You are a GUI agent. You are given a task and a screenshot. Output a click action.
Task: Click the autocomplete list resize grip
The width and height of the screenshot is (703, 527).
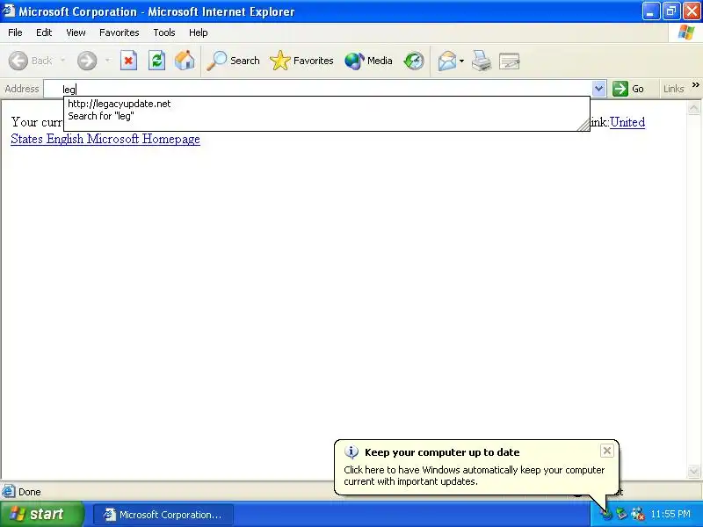(583, 125)
